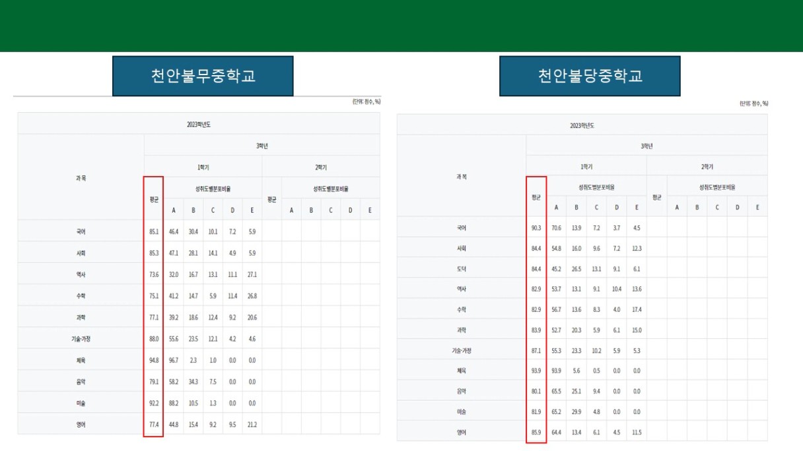The height and width of the screenshot is (451, 803).
Task: Click 30.4 in 천안불무중학교 국어 row
Action: point(193,232)
